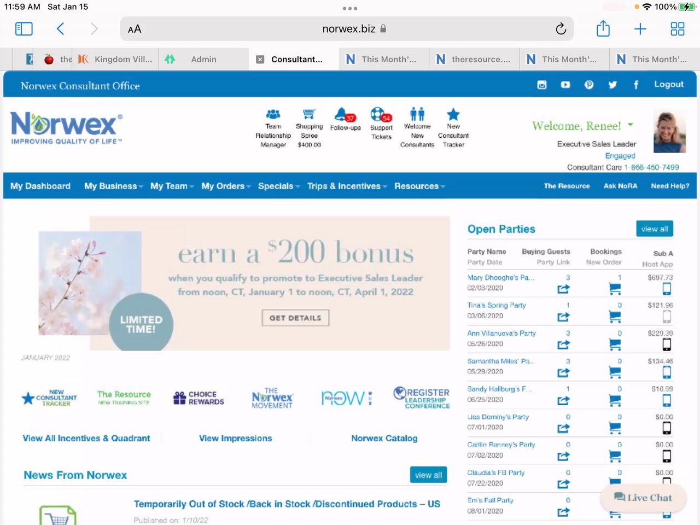Open View Impressions link

pyautogui.click(x=235, y=438)
